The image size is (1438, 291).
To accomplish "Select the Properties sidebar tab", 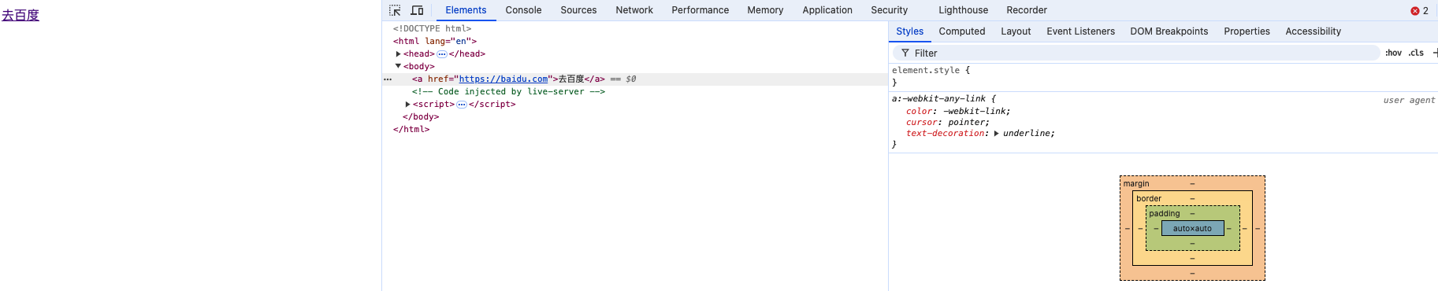I will (1247, 31).
